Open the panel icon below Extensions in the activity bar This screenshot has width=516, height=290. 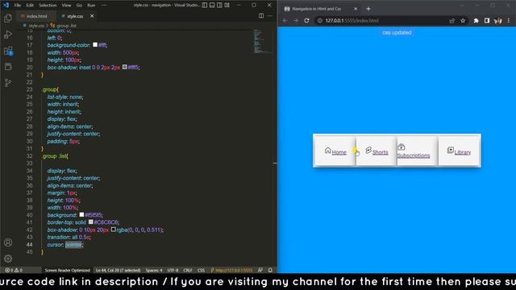(x=8, y=67)
